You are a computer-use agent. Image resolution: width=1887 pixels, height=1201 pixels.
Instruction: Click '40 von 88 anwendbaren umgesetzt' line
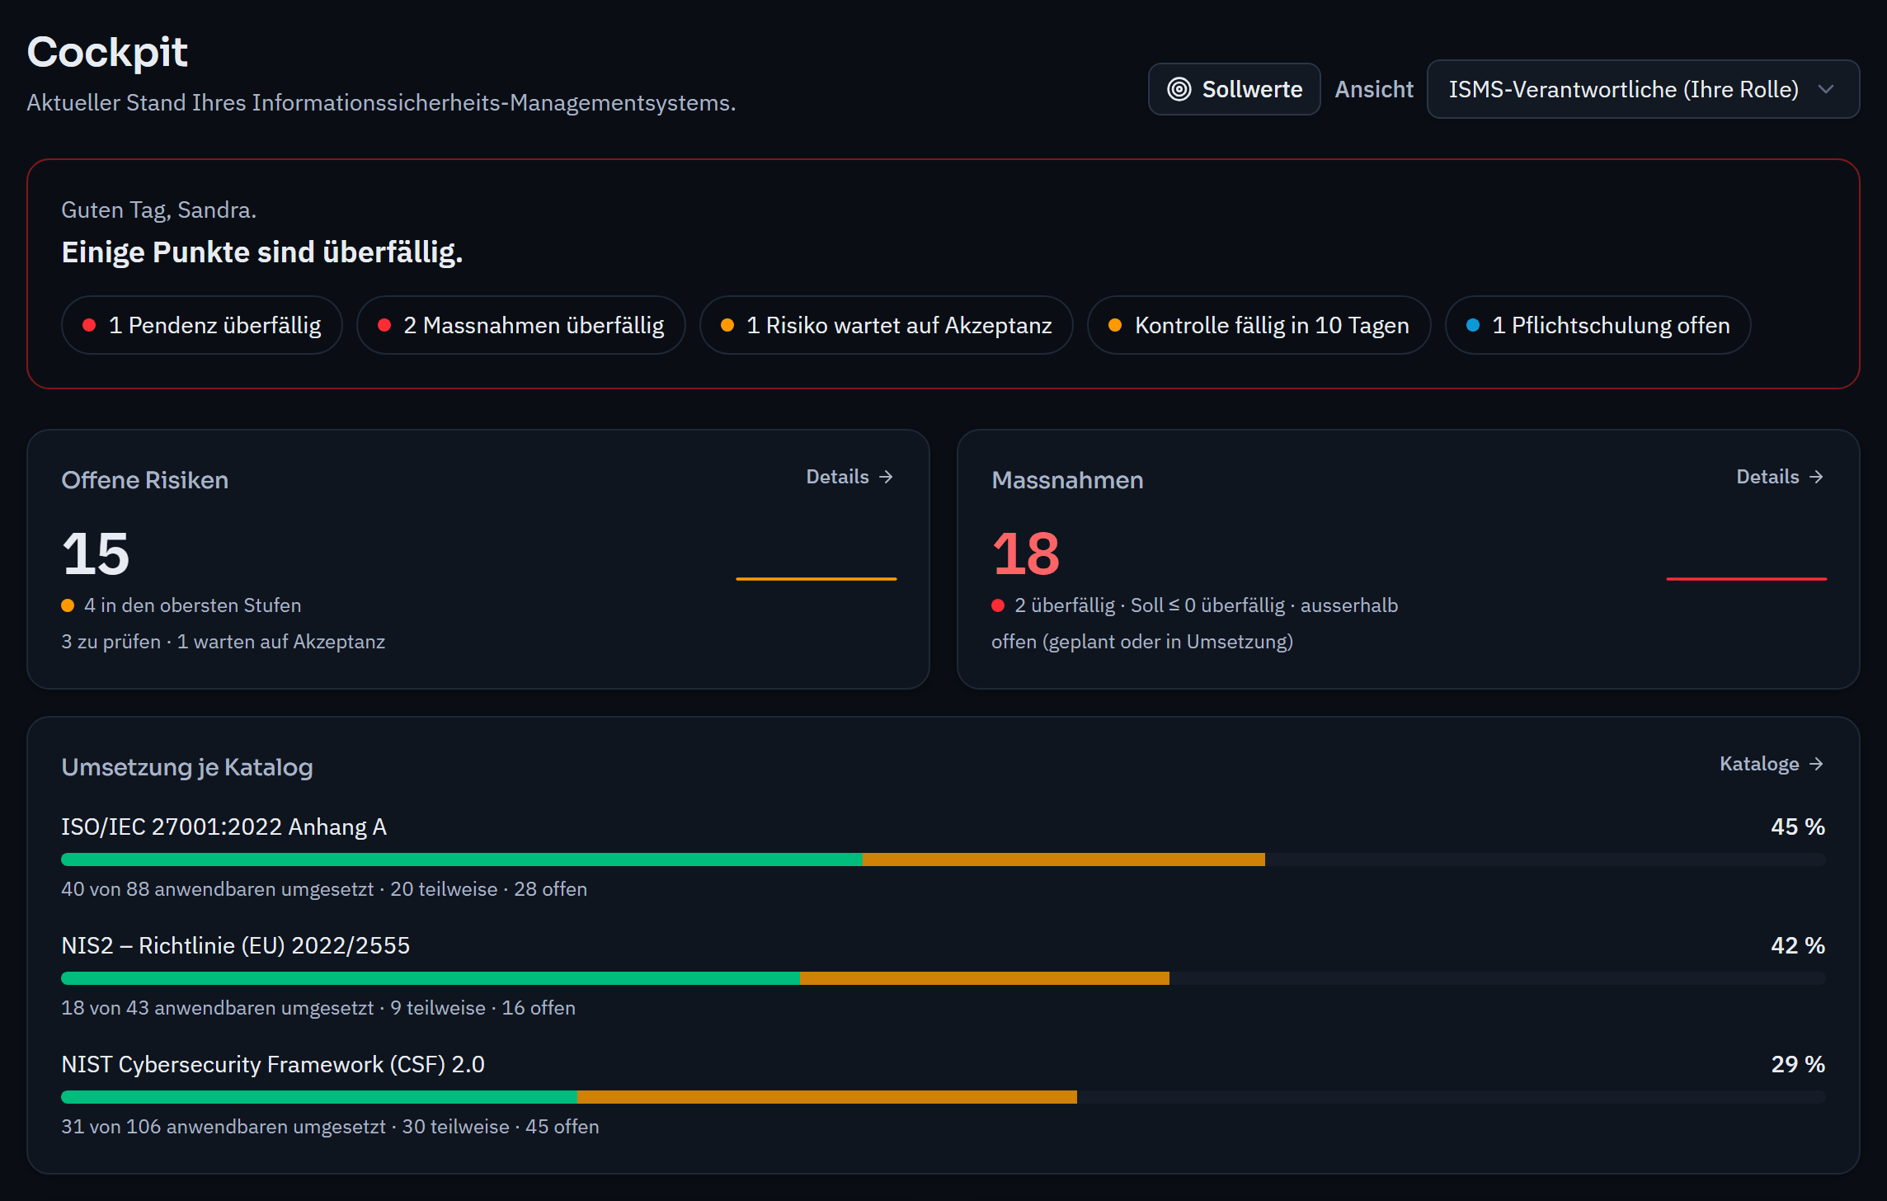click(324, 889)
